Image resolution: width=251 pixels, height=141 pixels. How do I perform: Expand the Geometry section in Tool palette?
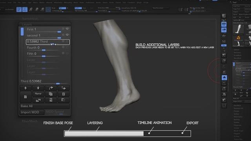(x=237, y=52)
